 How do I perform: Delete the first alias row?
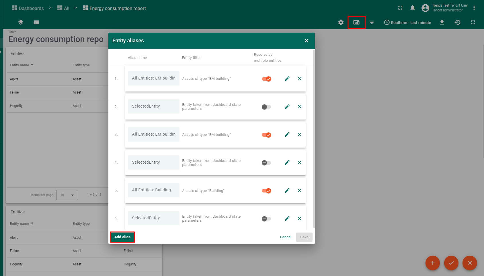point(299,79)
